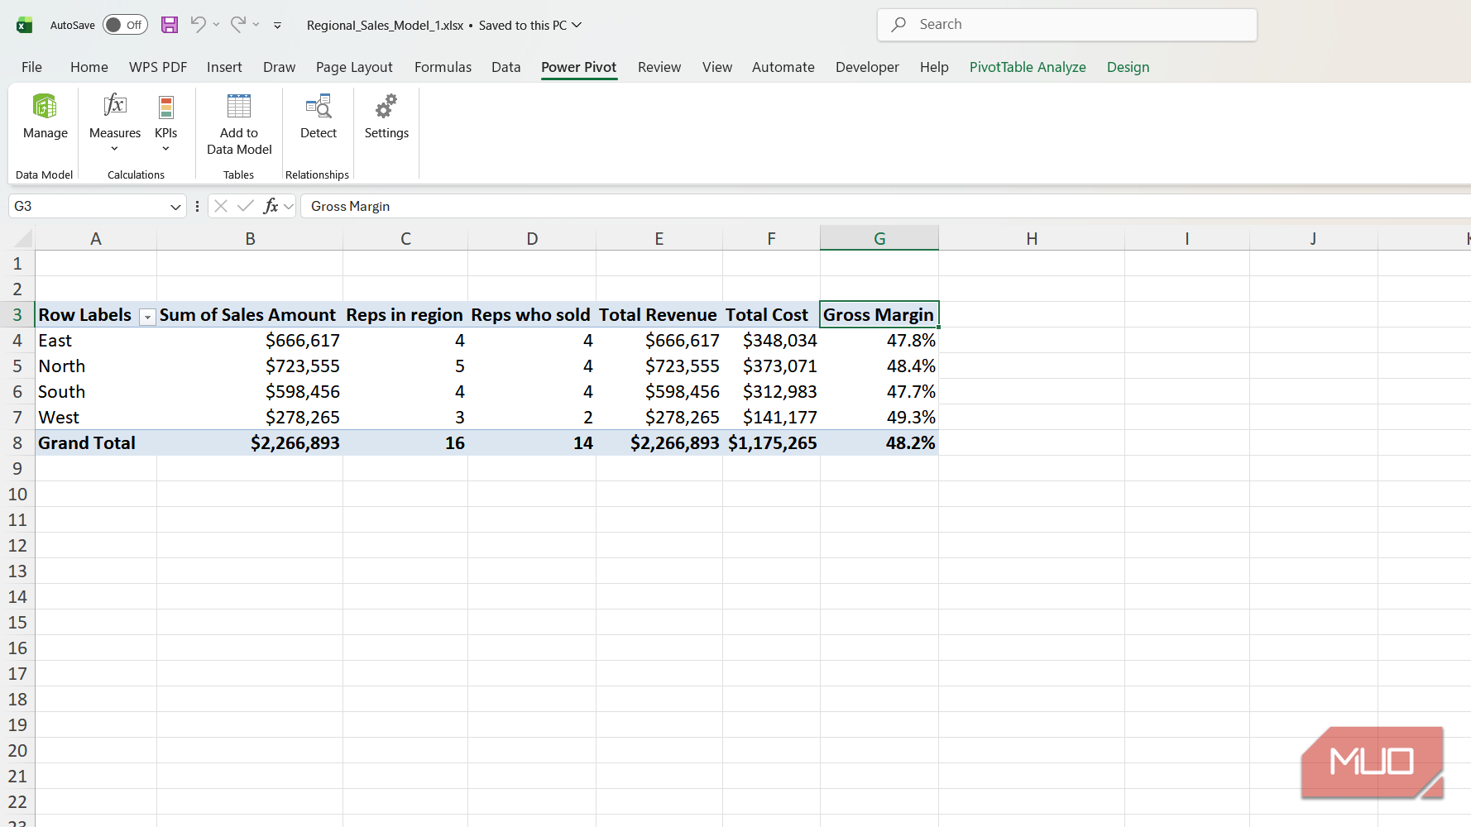Screen dimensions: 1471x827
Task: Click the Save icon in title bar
Action: [x=170, y=25]
